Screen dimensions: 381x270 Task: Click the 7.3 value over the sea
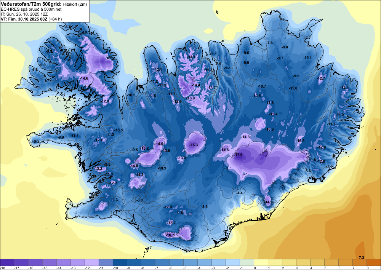point(362,257)
